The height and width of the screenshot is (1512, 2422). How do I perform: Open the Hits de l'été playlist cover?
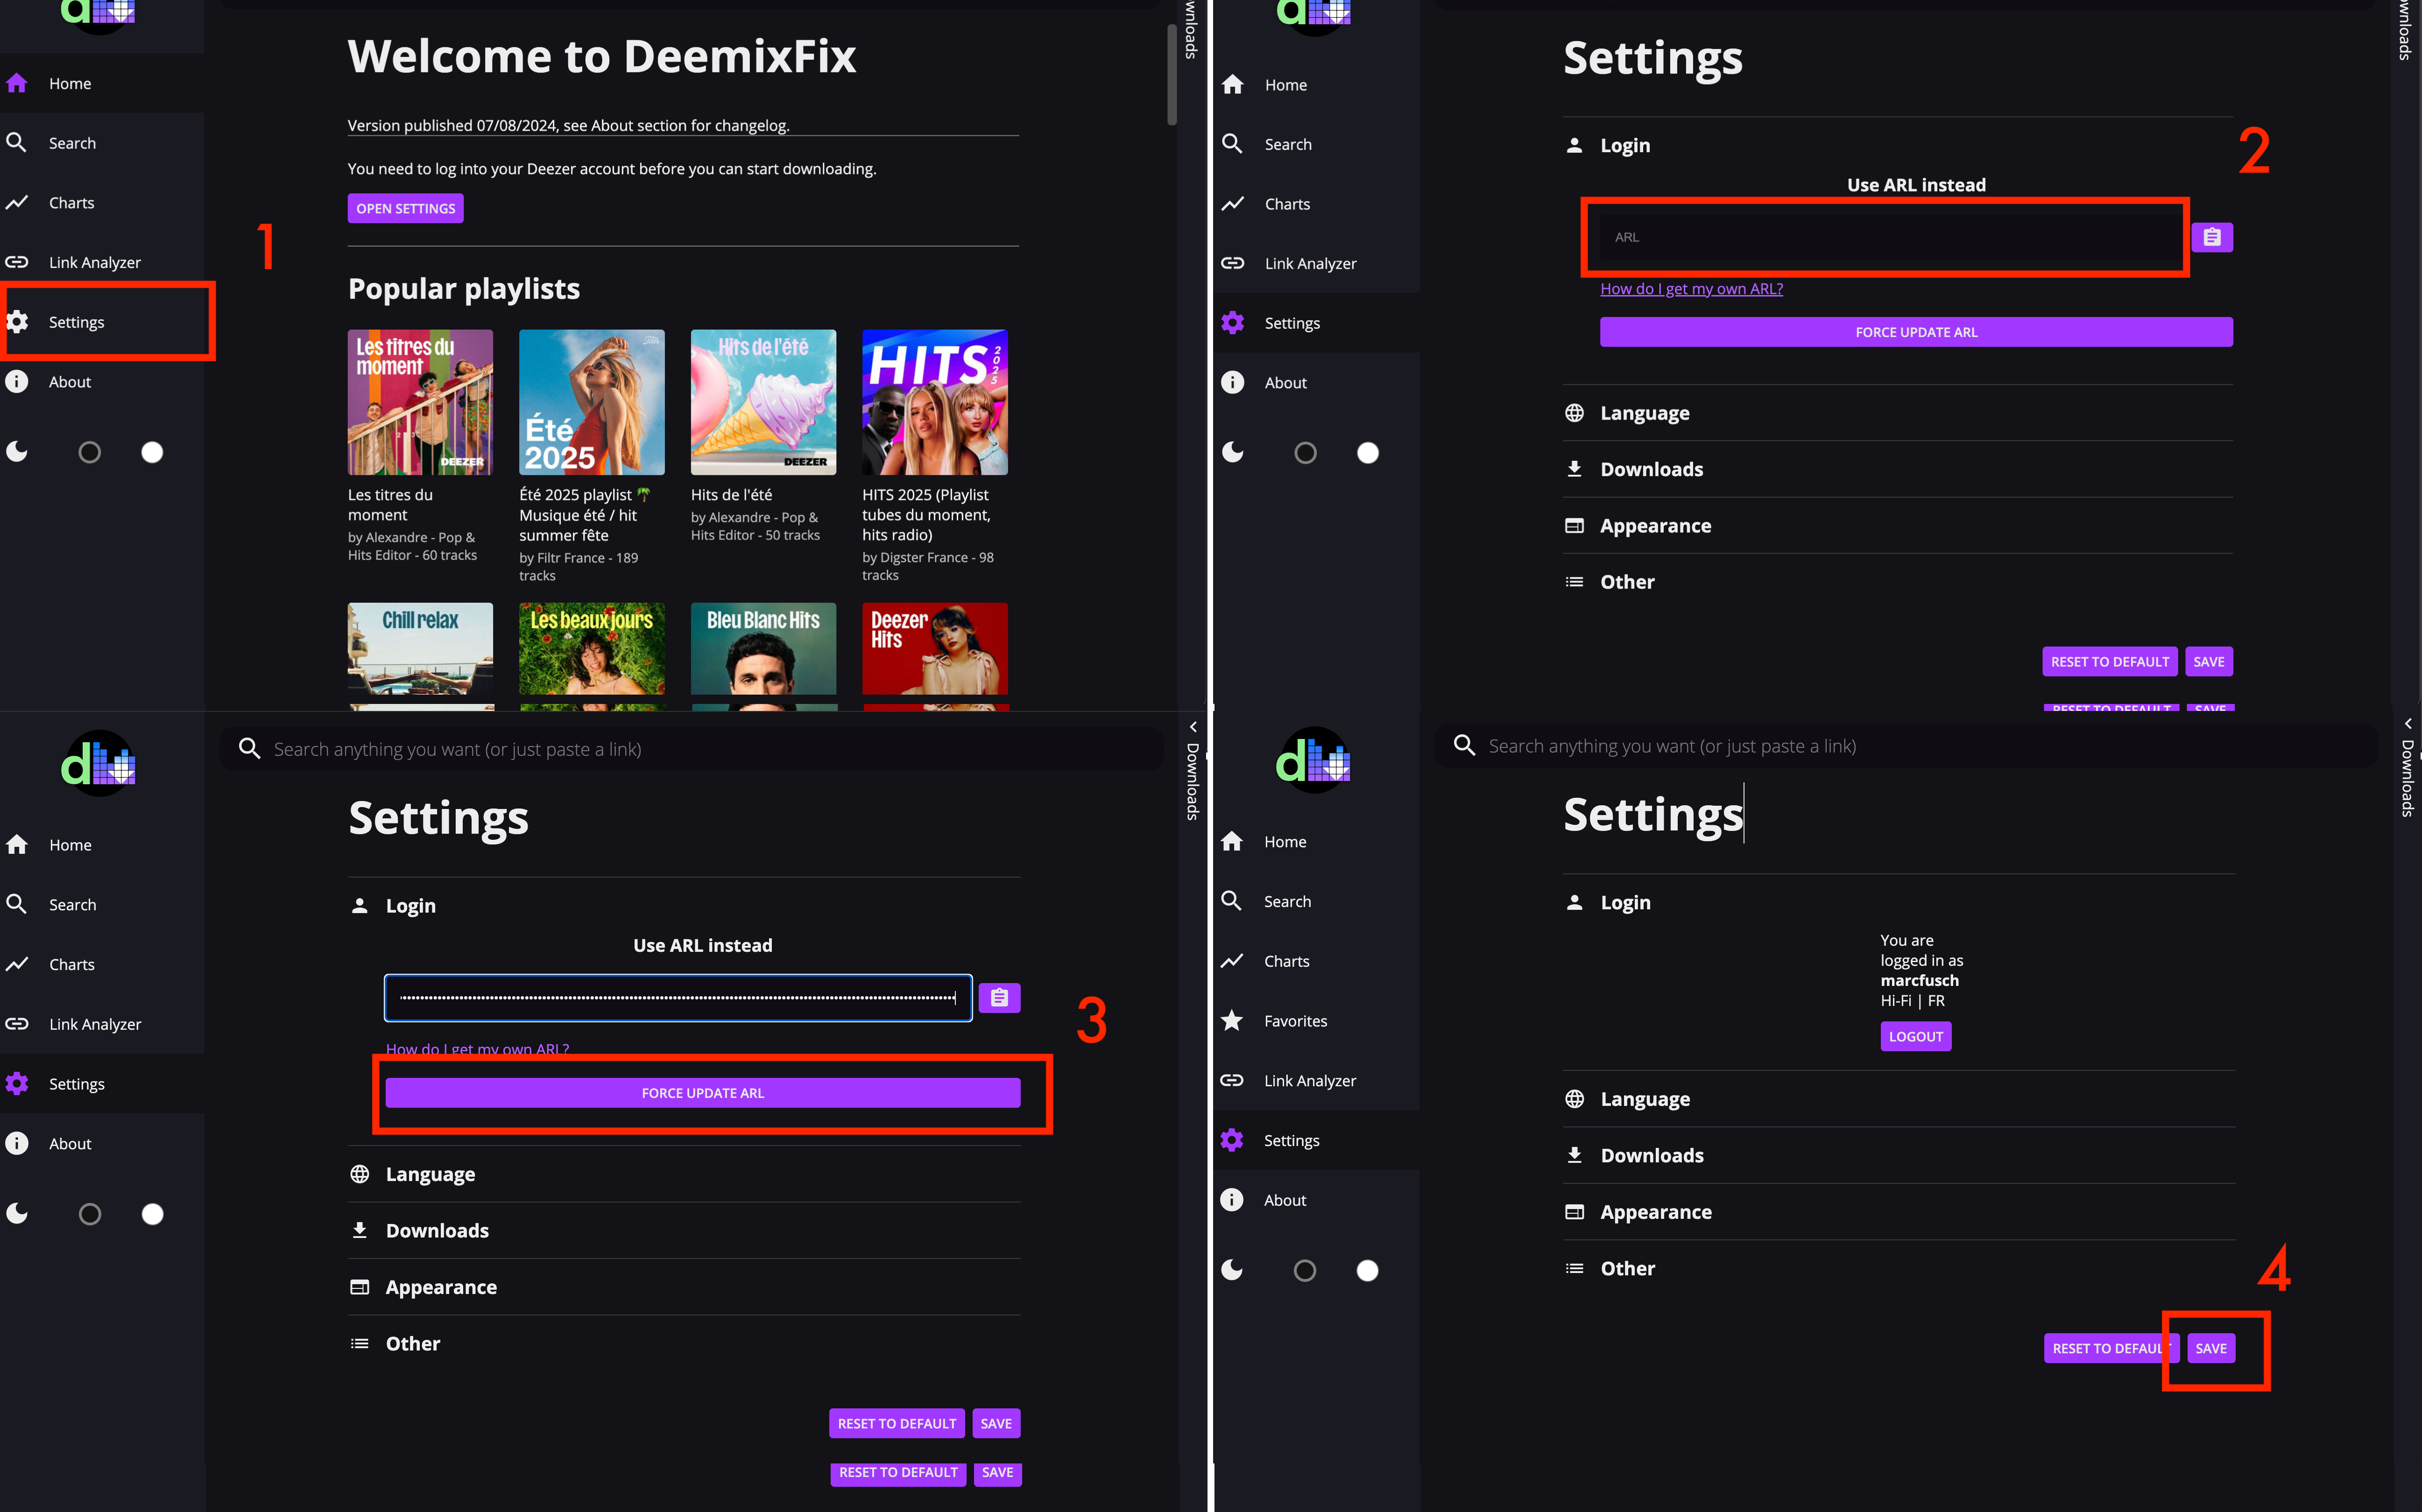click(763, 402)
